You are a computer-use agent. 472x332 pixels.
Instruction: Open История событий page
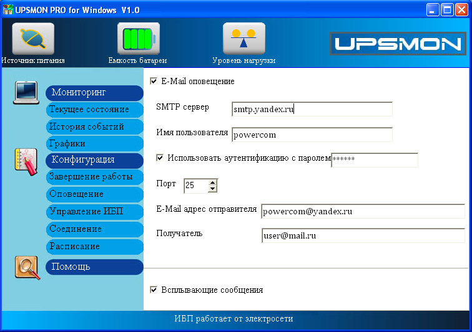[94, 126]
